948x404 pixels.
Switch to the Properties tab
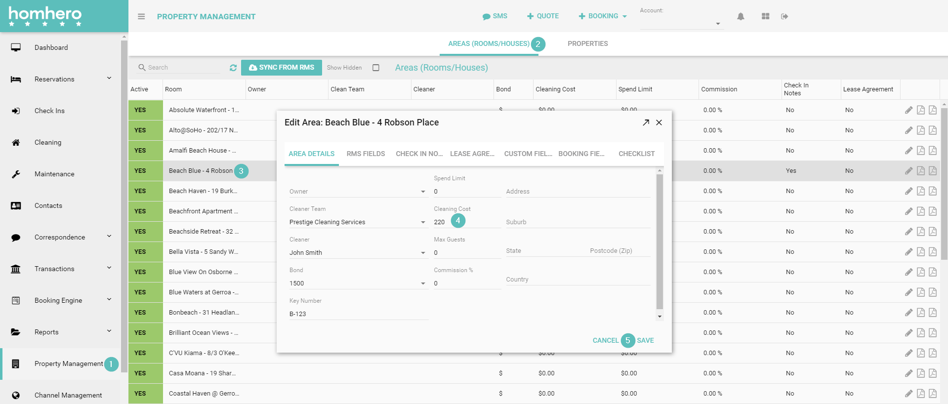[x=587, y=43]
